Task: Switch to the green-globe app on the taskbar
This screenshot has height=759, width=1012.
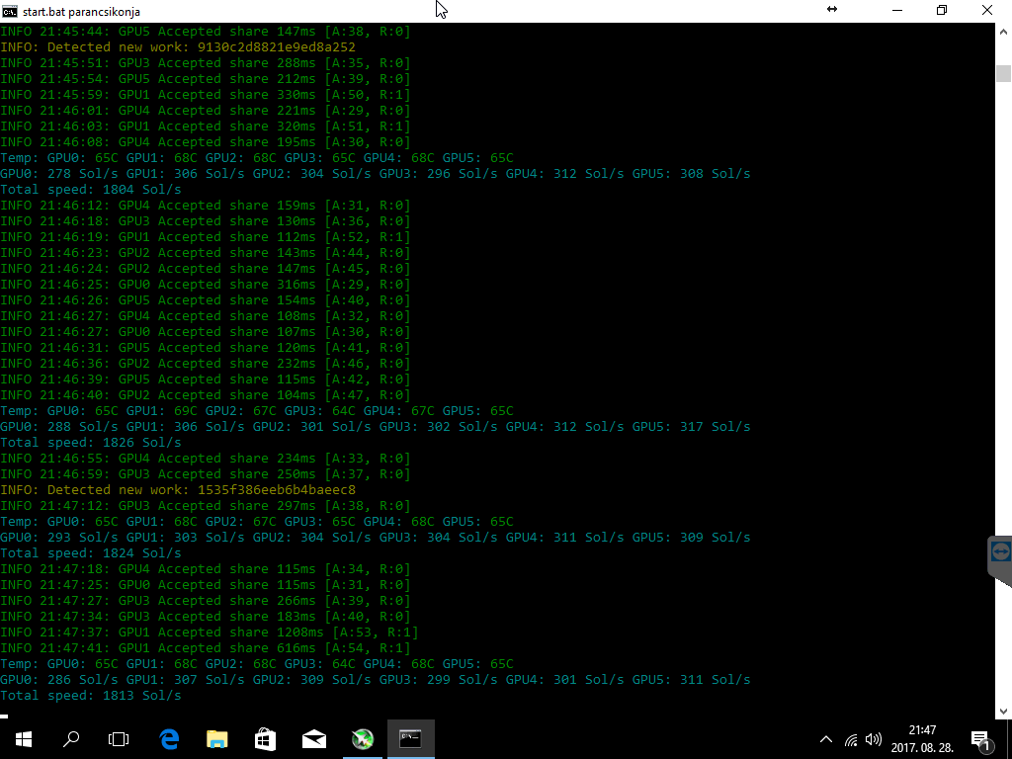Action: click(x=363, y=739)
